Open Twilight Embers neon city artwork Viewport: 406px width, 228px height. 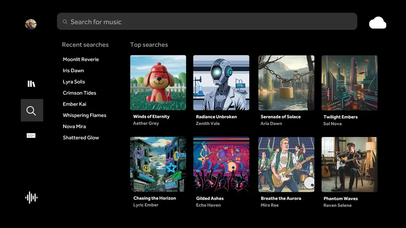pyautogui.click(x=350, y=83)
